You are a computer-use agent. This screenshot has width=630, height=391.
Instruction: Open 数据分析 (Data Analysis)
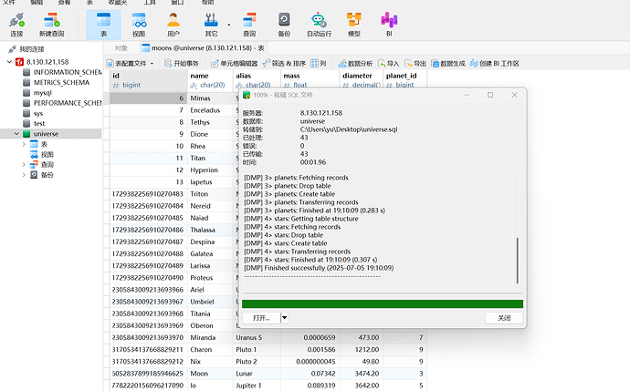355,64
